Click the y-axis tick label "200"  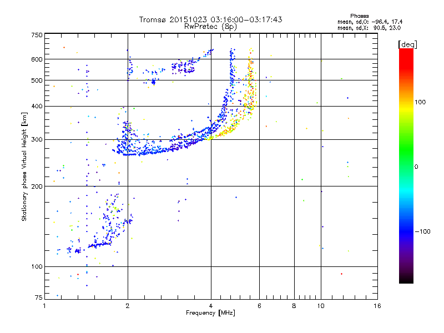(x=37, y=186)
